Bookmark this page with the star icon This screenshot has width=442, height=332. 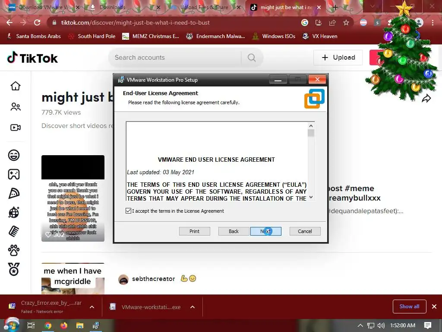tap(346, 22)
